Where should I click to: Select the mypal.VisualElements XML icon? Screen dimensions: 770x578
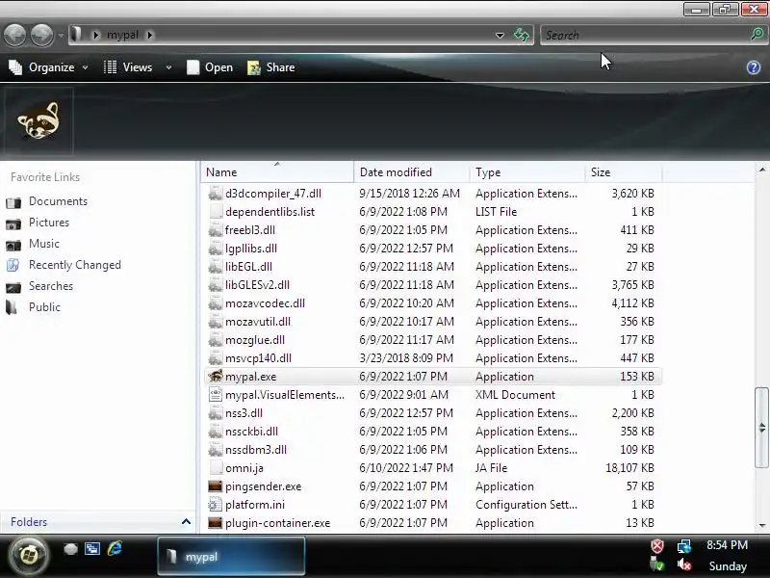(215, 394)
